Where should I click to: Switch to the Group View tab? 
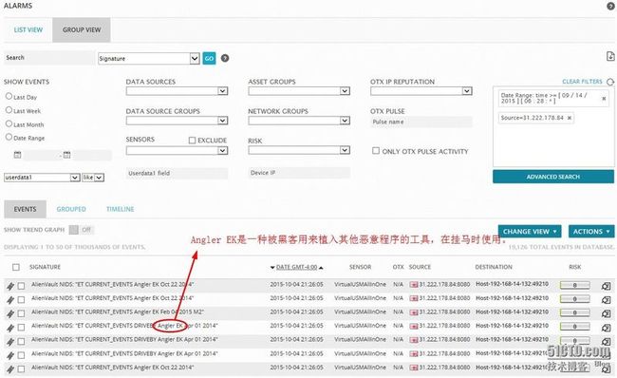point(82,30)
